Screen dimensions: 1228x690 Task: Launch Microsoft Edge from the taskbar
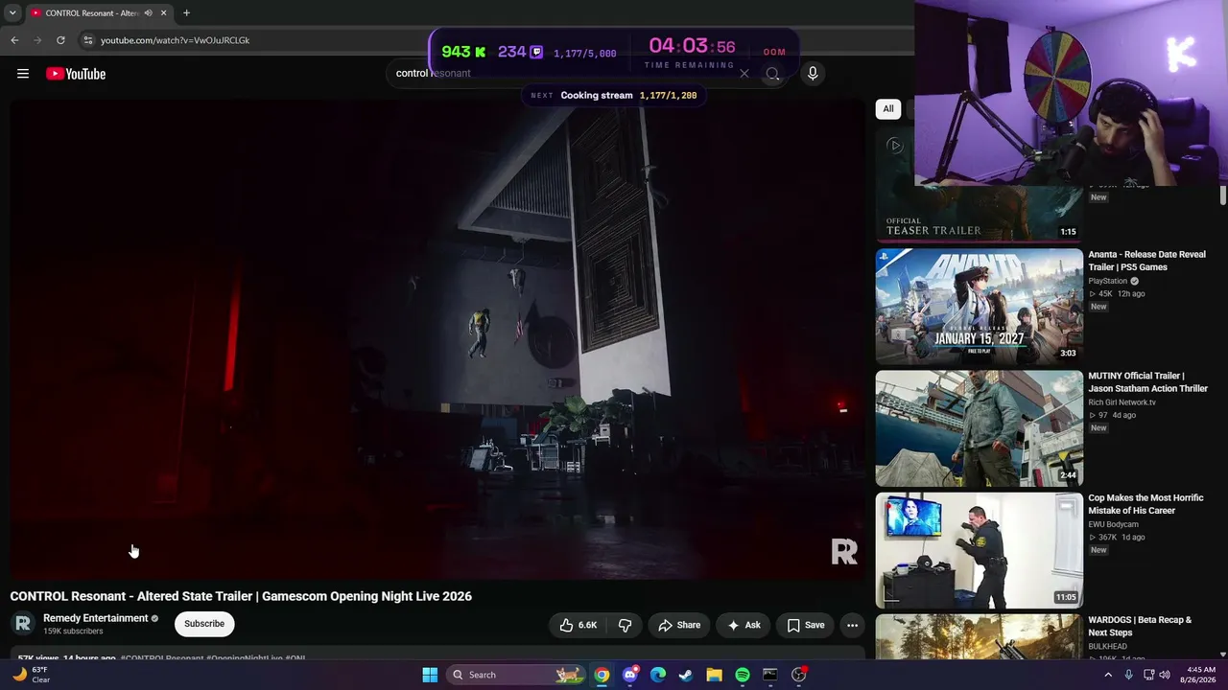pos(658,675)
